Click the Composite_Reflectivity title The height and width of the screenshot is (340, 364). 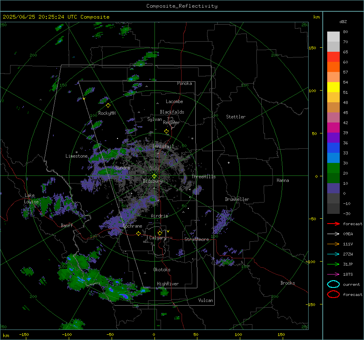tap(182, 6)
